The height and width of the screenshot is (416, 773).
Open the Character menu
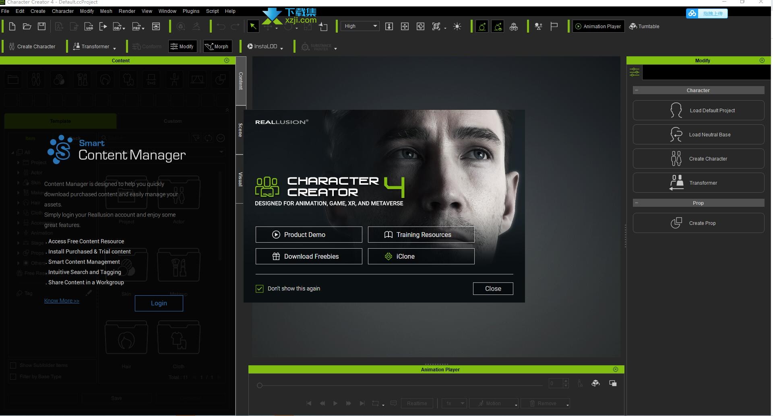(63, 11)
